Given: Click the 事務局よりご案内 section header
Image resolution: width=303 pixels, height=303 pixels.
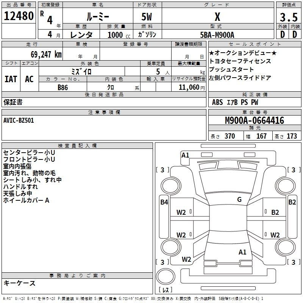Looking at the screenshot, I should (x=77, y=276).
